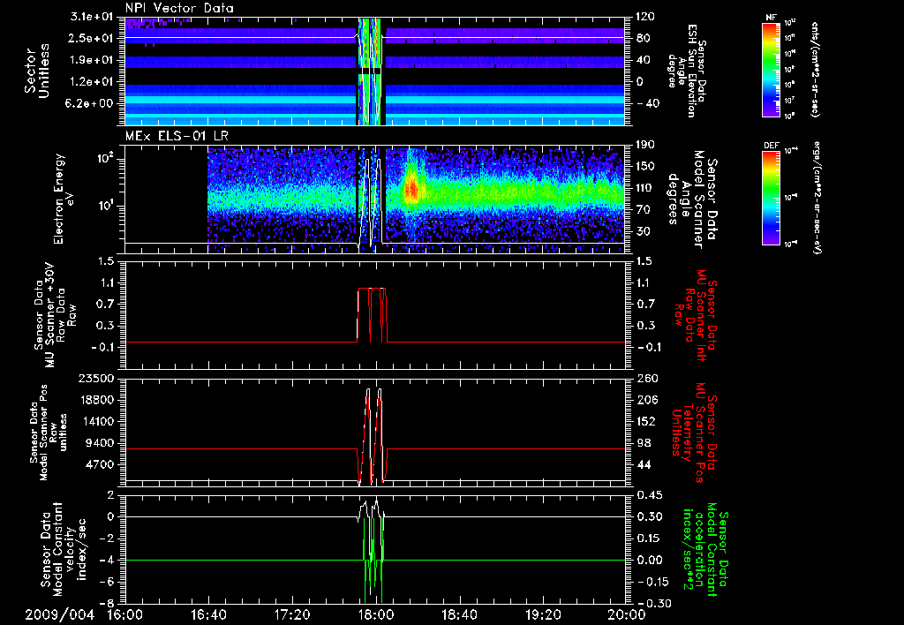Image resolution: width=904 pixels, height=625 pixels.
Task: Click the green Model Constant acceleration axis title
Action: [706, 549]
